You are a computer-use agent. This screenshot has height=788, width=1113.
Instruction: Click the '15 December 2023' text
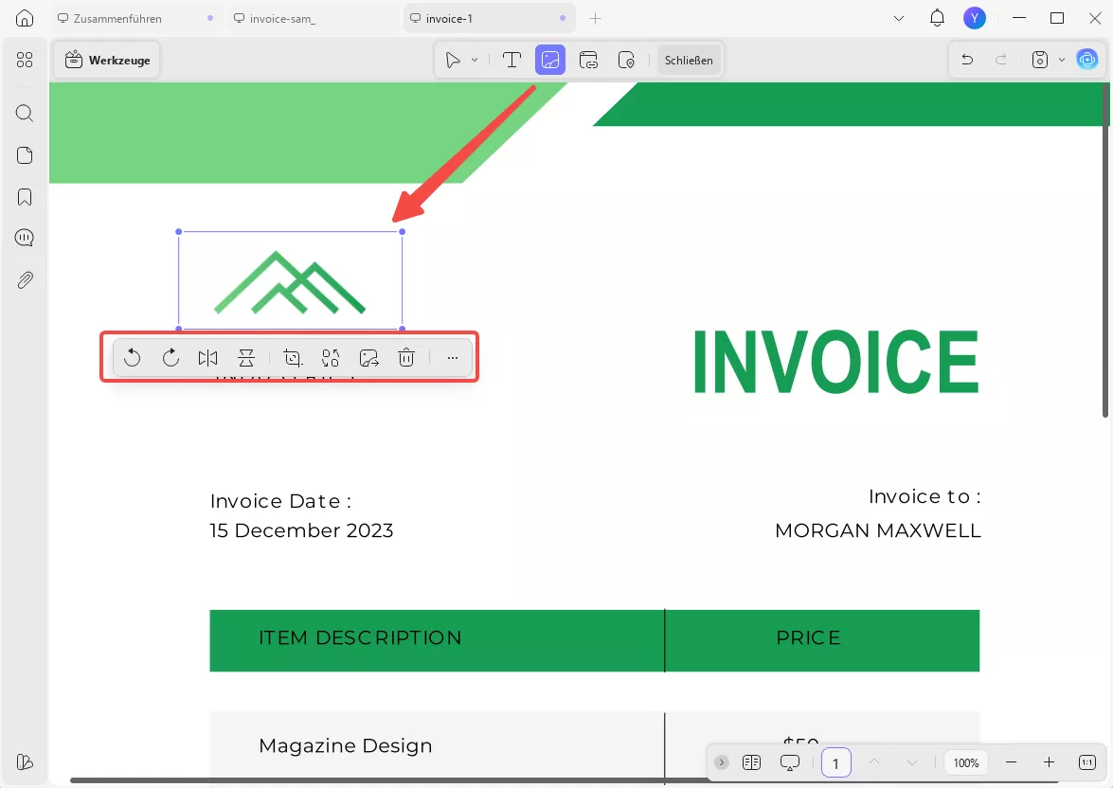(301, 530)
